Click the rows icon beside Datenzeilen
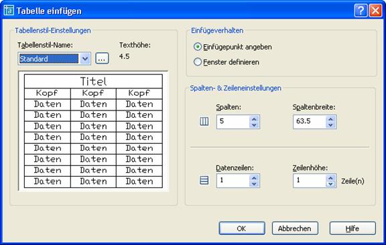Screen dimensions: 386x245 [x=204, y=180]
